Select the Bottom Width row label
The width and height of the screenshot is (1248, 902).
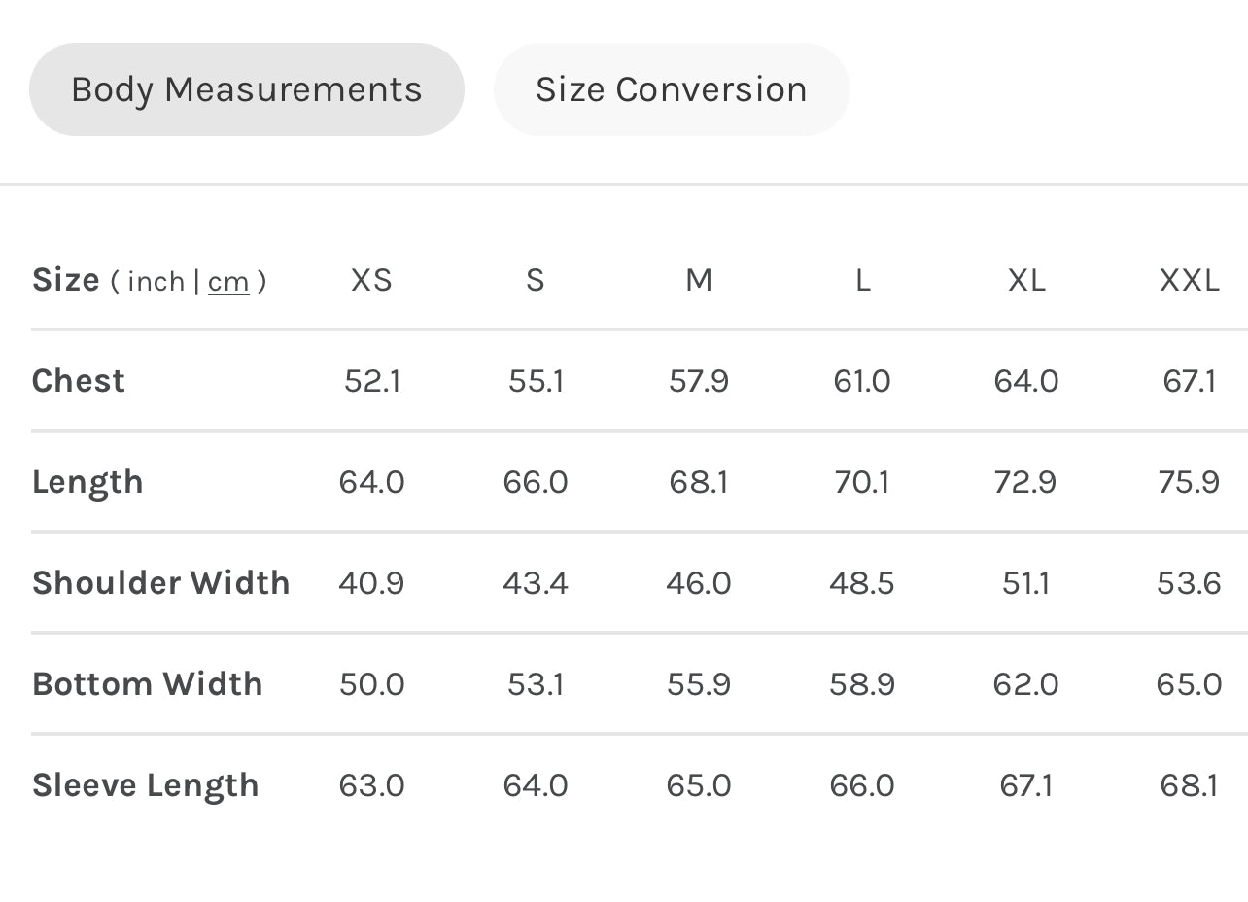(x=148, y=683)
